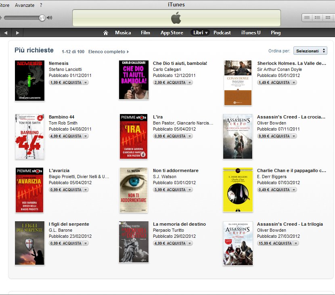Buy Sherlock Holmes for 1,49 €
The height and width of the screenshot is (295, 335).
(x=274, y=82)
